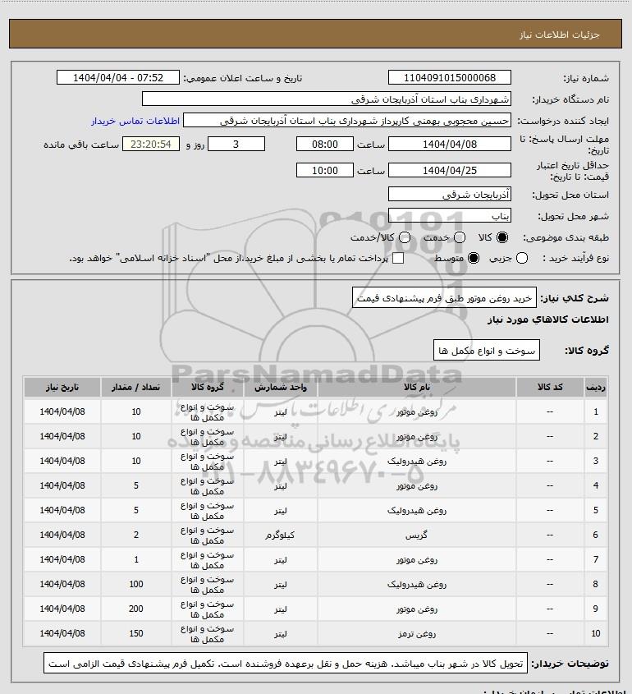Click the کیلوگرم unit in row 6

pyautogui.click(x=280, y=535)
